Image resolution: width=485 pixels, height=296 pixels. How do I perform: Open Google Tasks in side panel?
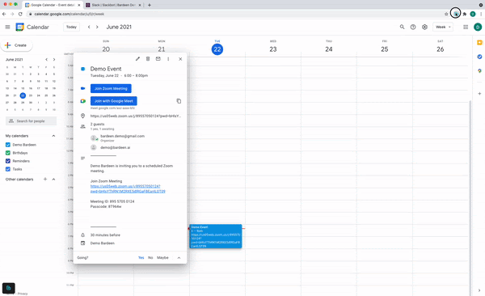[479, 57]
